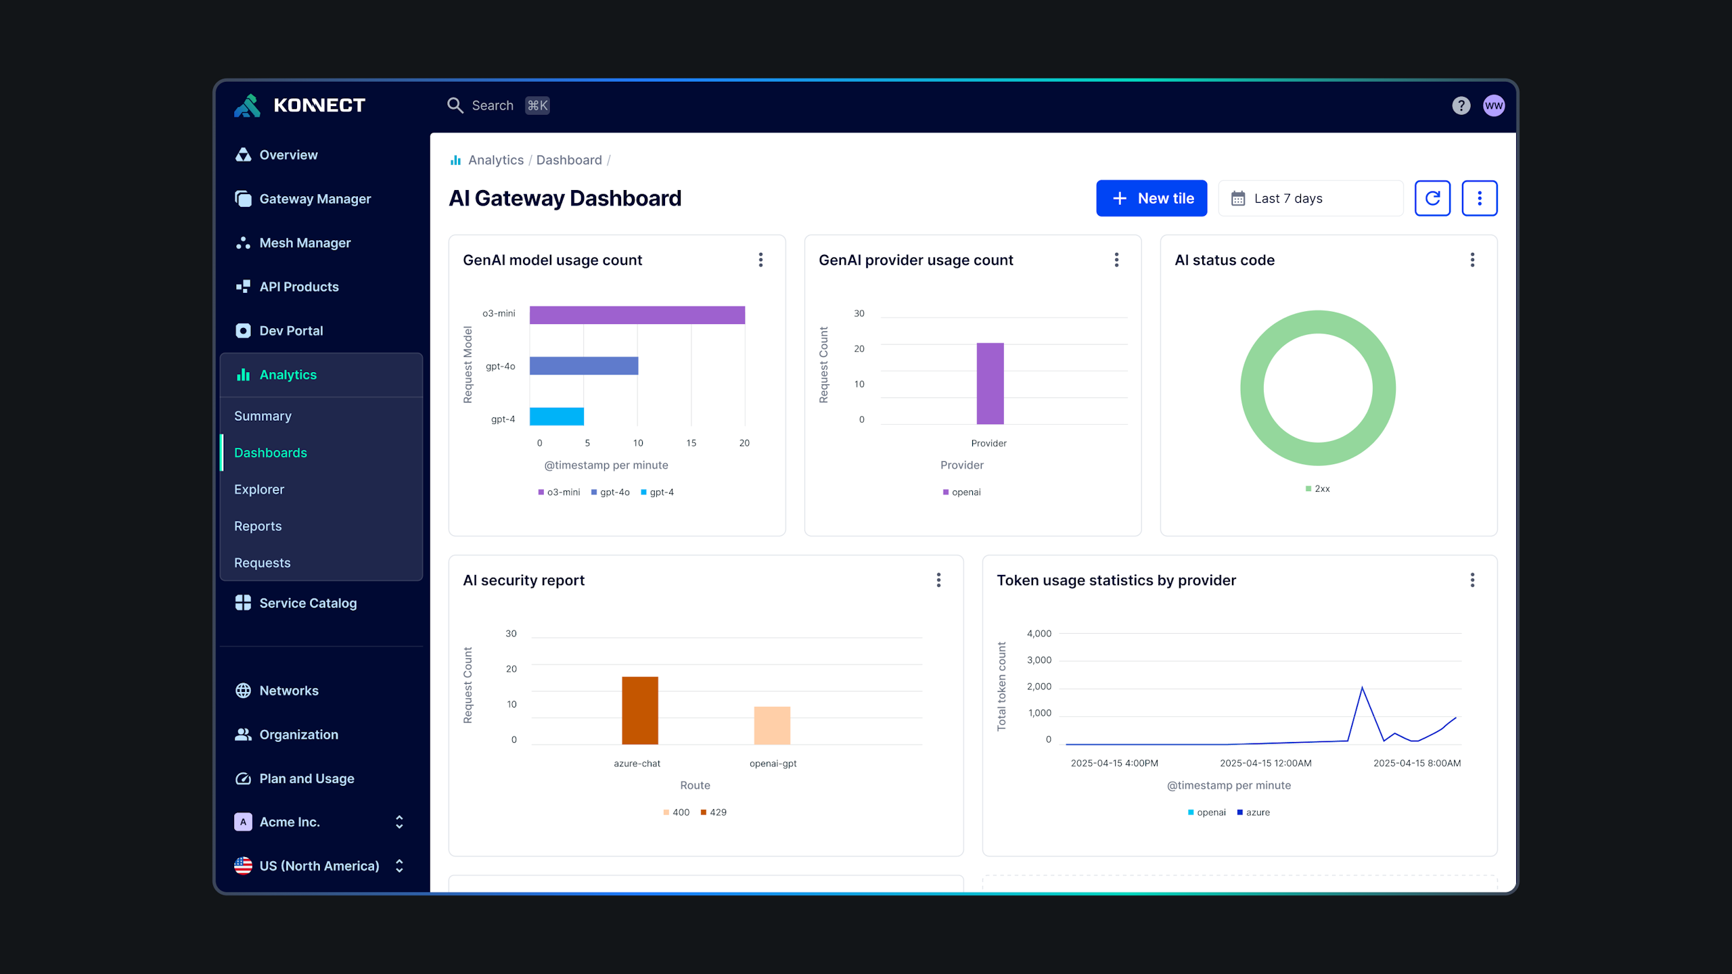Open the Last 7 days date picker

1311,198
